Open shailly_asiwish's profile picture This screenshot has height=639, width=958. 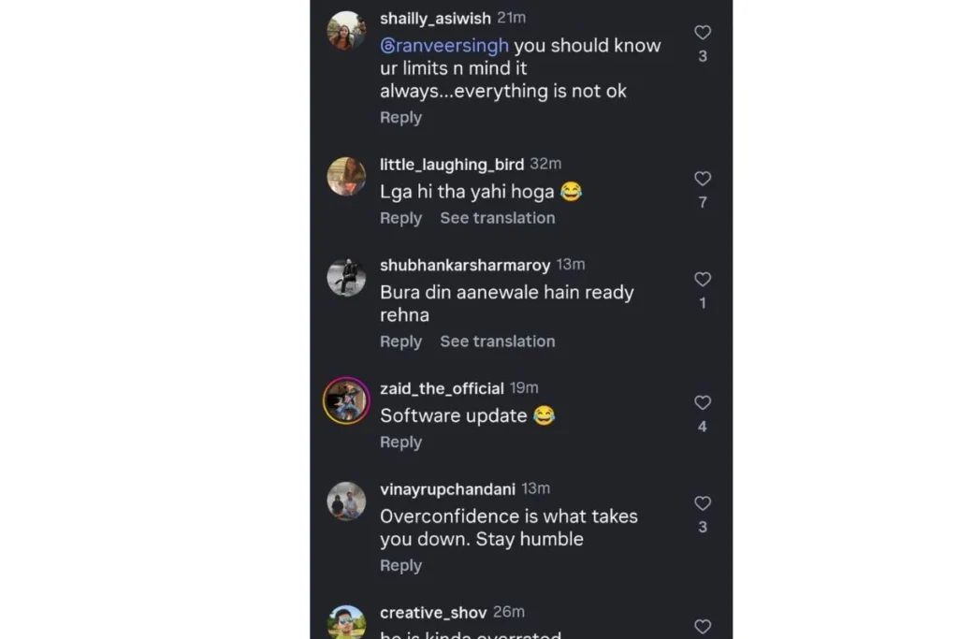point(346,31)
